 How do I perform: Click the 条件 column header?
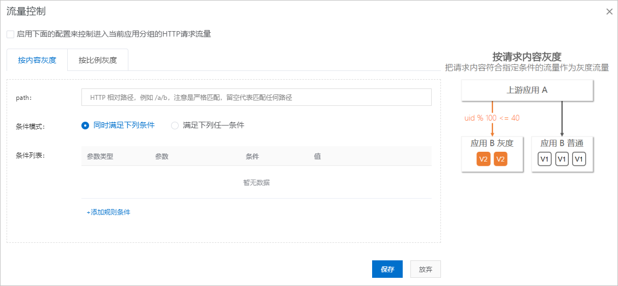point(252,156)
